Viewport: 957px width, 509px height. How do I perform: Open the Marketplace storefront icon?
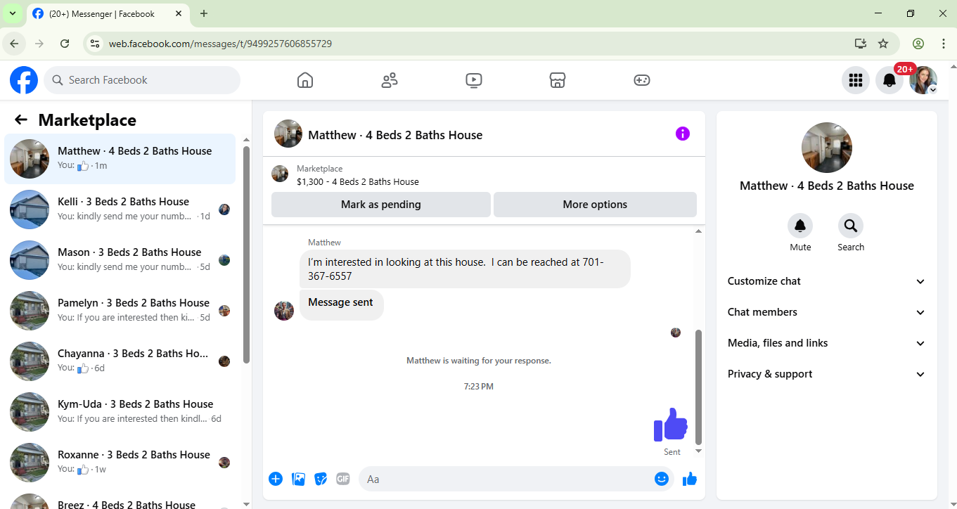point(558,80)
